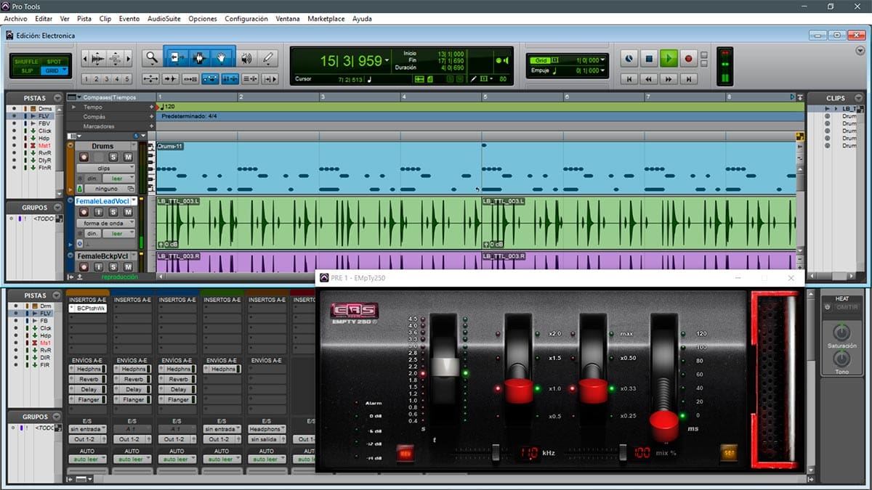Viewport: 872px width, 490px height.
Task: Open the Configuración menu
Action: (246, 18)
